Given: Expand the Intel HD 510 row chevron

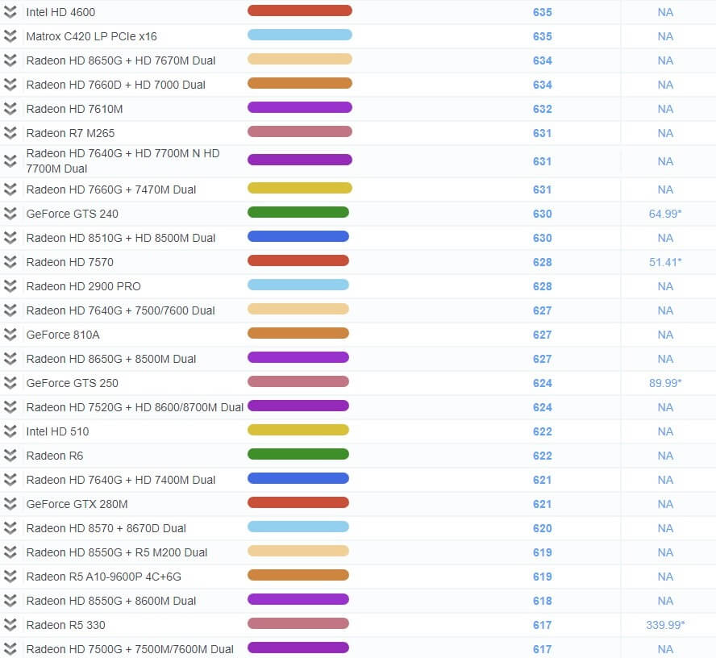Looking at the screenshot, I should pos(10,431).
